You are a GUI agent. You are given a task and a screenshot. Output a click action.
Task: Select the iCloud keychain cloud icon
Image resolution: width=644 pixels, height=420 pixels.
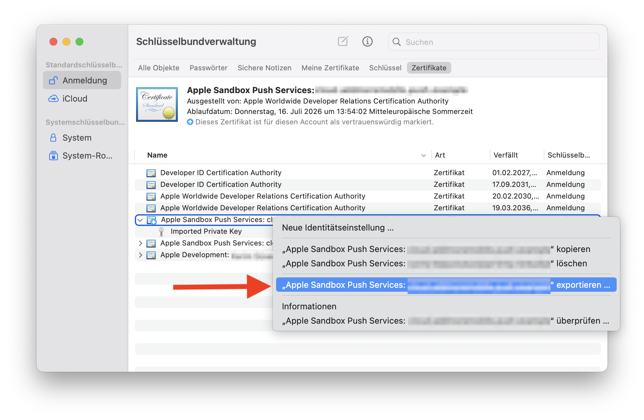click(53, 98)
